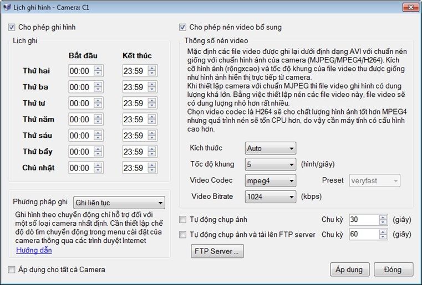Increase Thứ hai start time with up arrow
The height and width of the screenshot is (285, 422).
[98, 68]
